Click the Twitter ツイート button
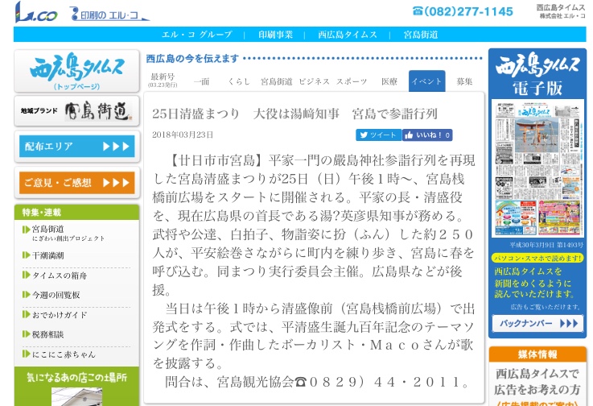 (x=378, y=135)
